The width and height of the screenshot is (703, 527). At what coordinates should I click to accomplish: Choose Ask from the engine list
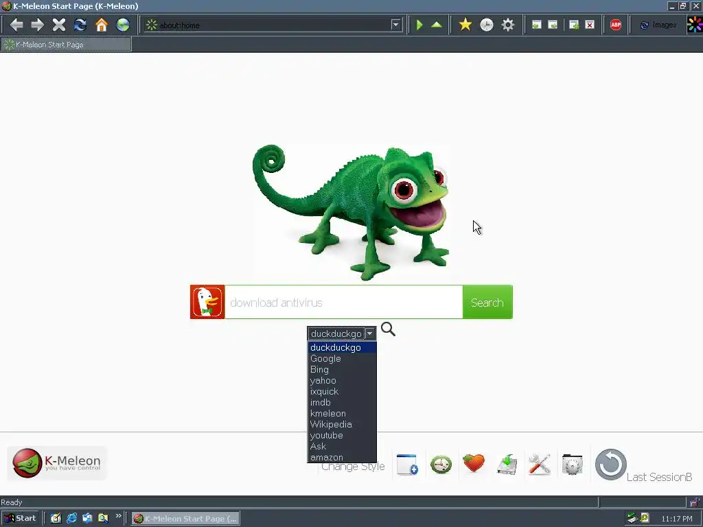pos(342,446)
